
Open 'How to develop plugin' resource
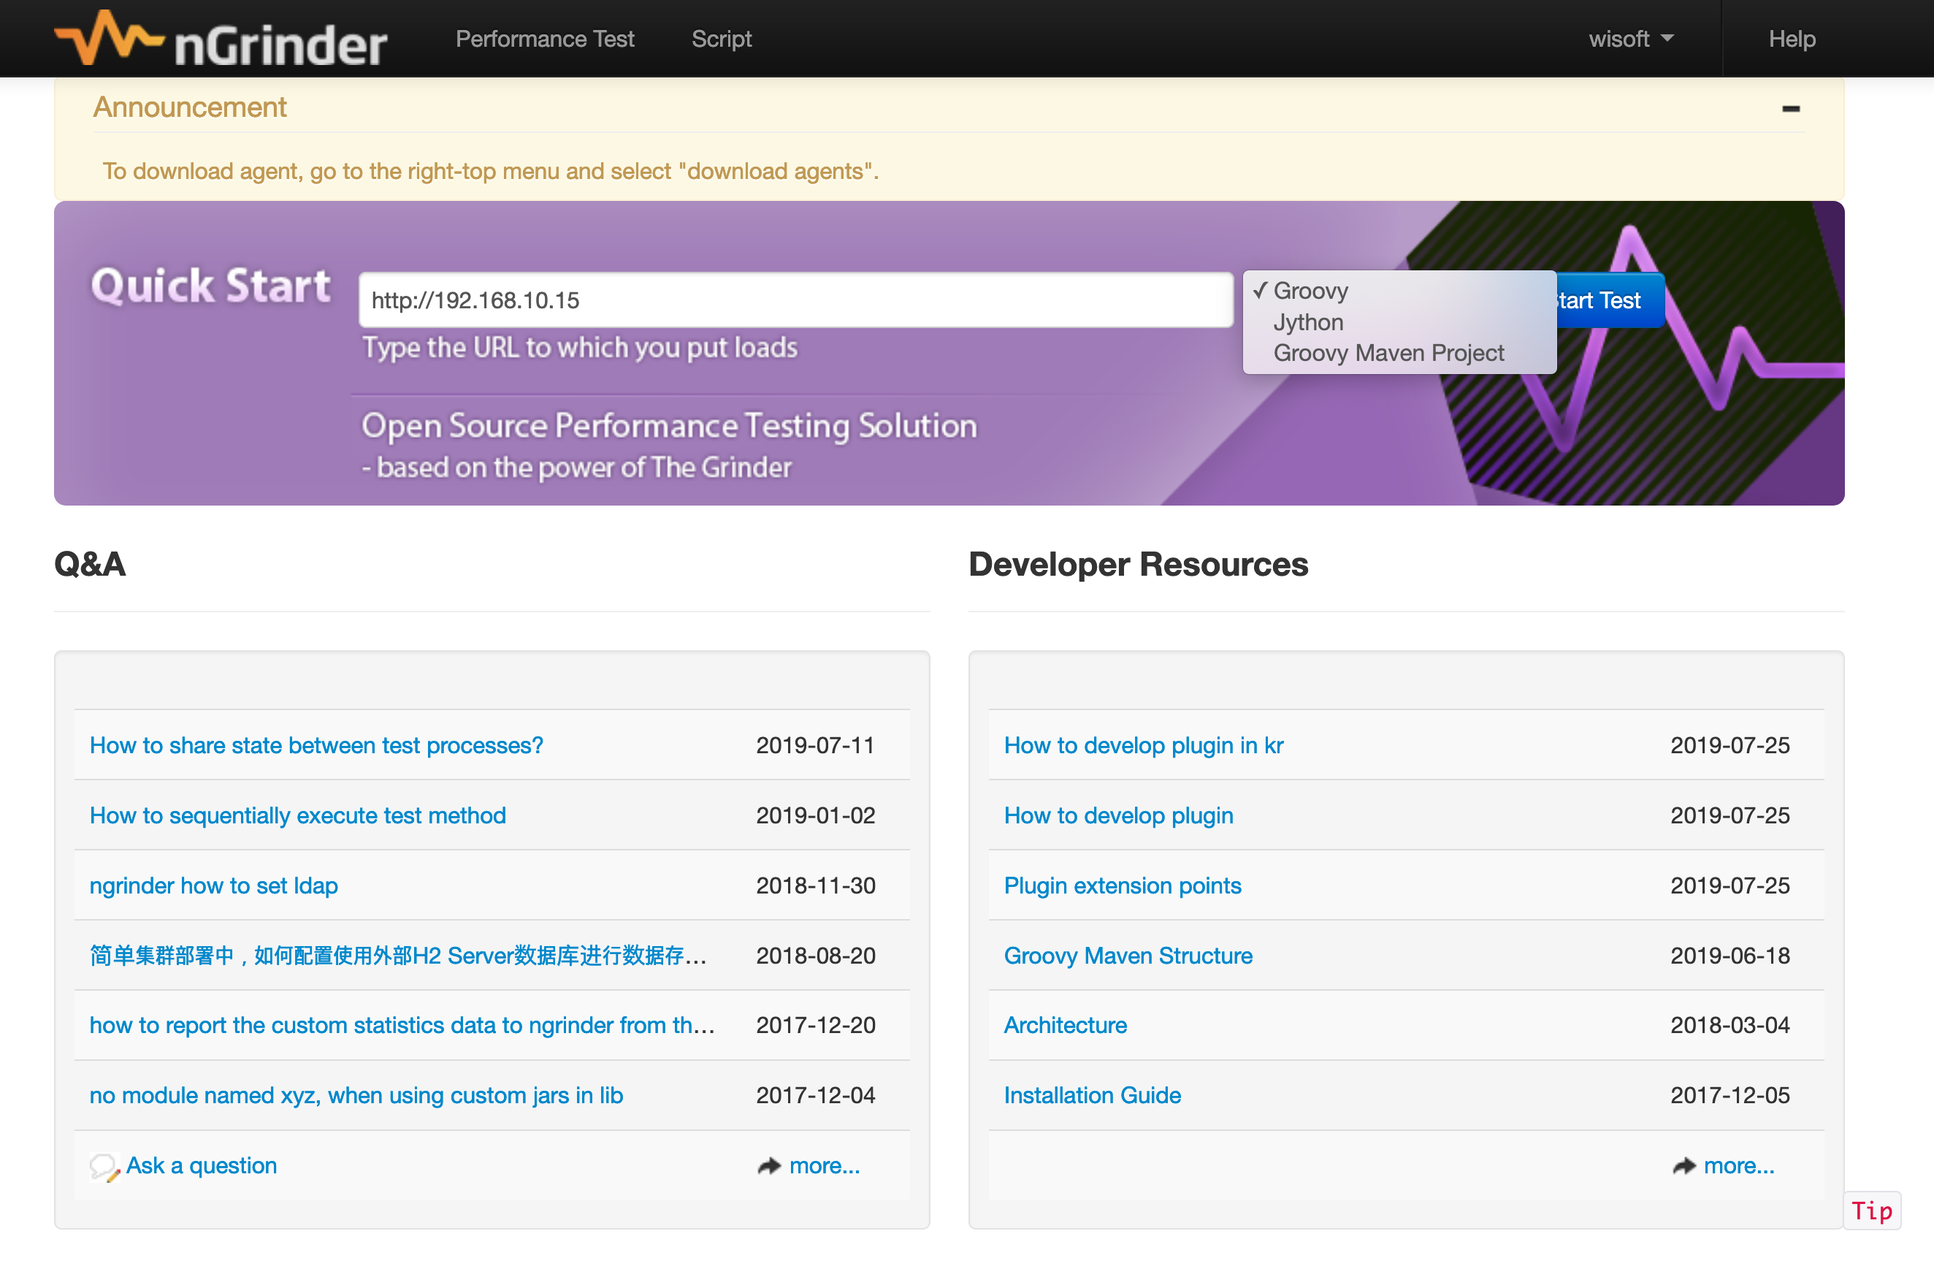tap(1118, 815)
